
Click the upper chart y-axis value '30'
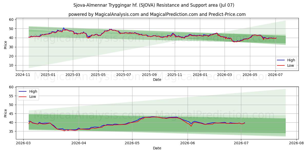[12, 47]
